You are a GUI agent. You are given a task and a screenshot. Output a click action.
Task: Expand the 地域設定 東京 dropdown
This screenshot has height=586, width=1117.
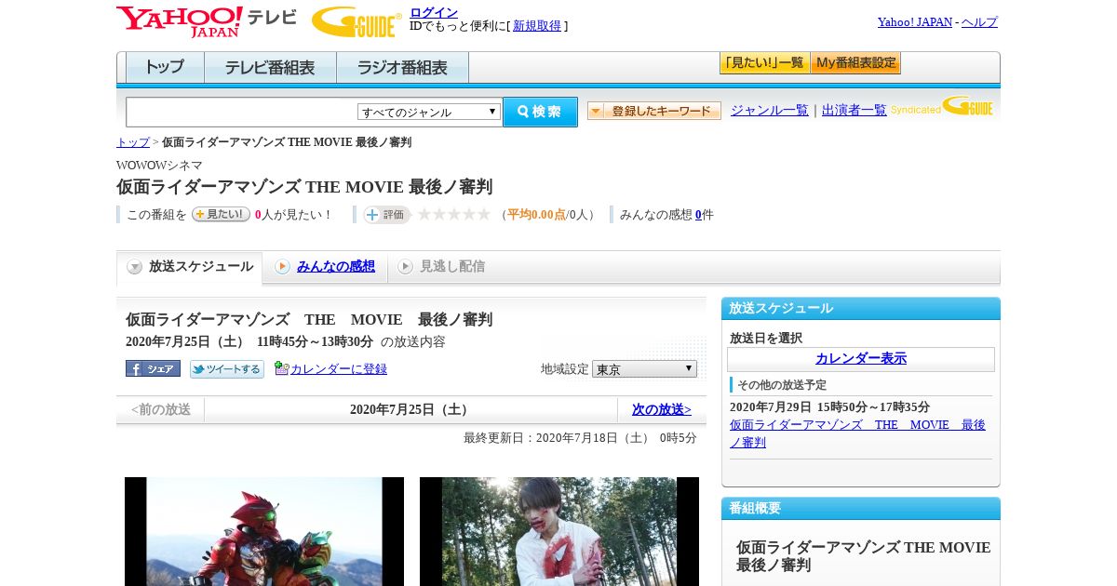[644, 369]
